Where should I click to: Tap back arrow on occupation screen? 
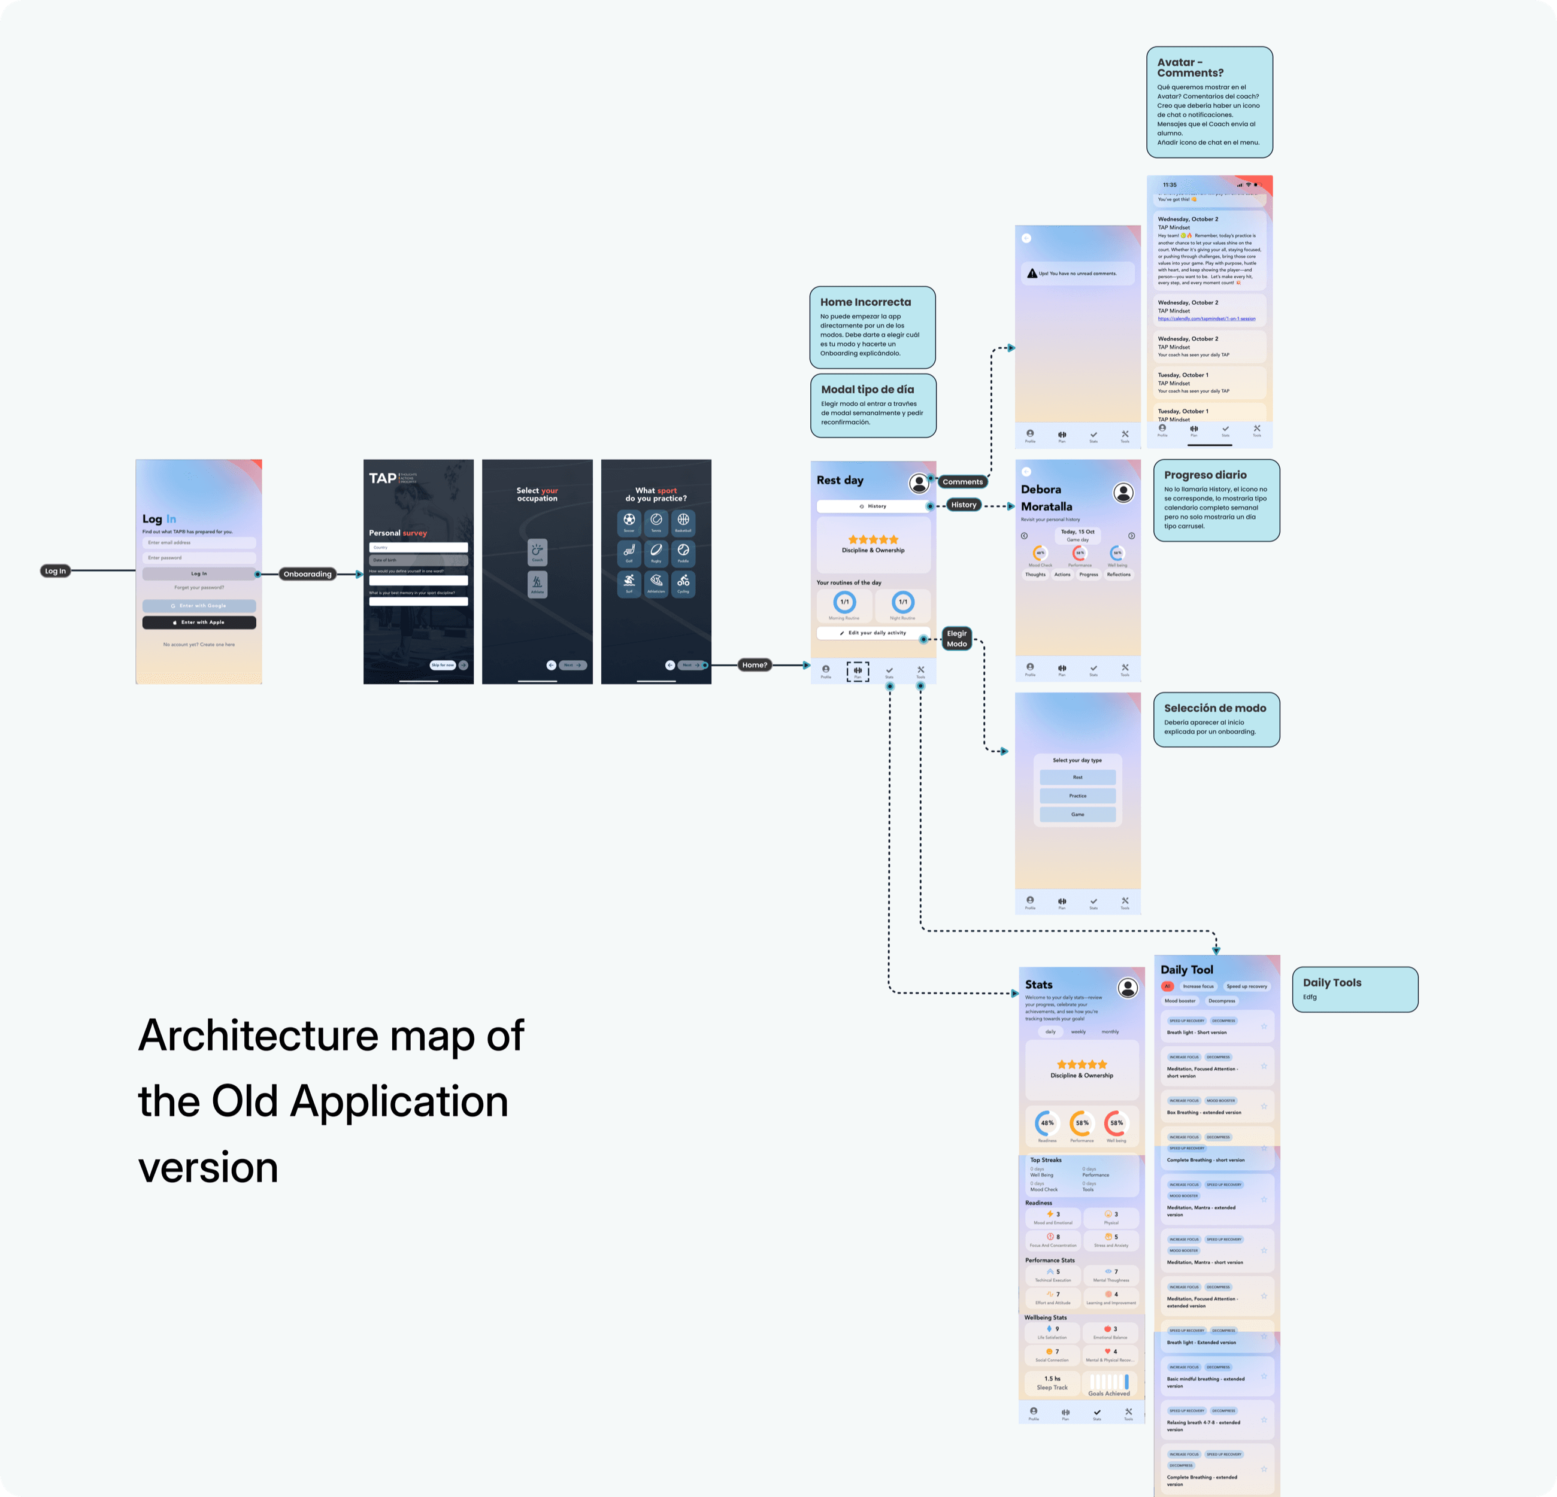pyautogui.click(x=552, y=665)
